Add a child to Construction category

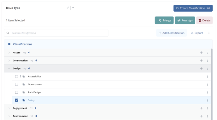click(x=201, y=60)
